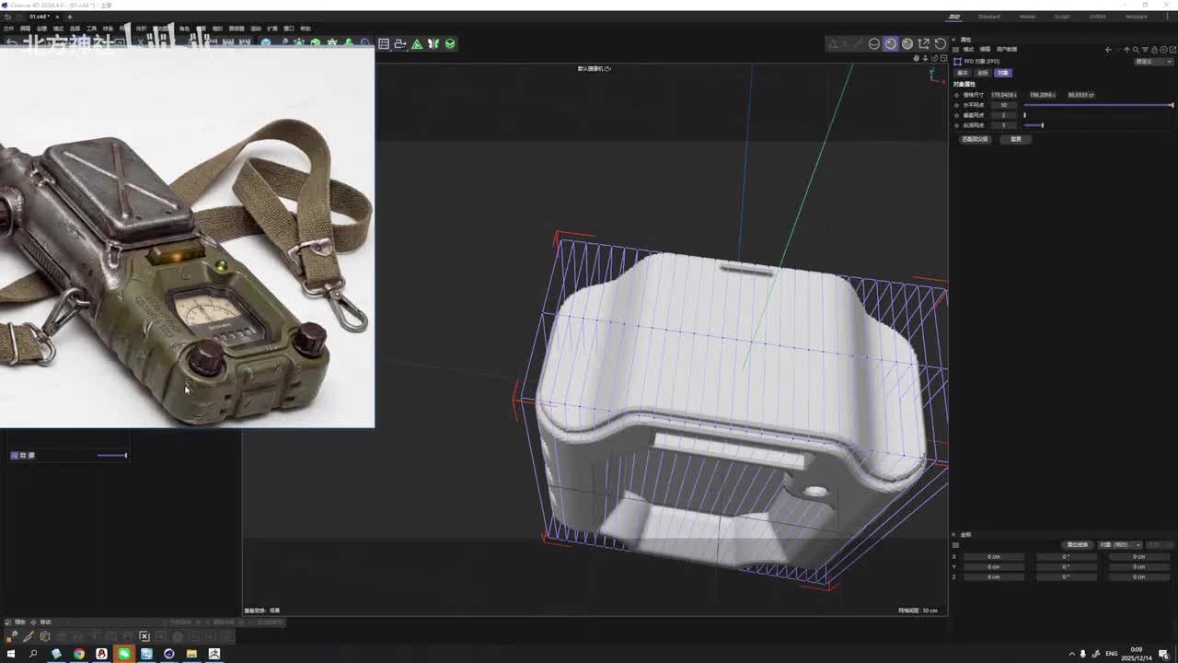The width and height of the screenshot is (1178, 663).
Task: Go back using Attributes panel left arrow
Action: point(1108,50)
